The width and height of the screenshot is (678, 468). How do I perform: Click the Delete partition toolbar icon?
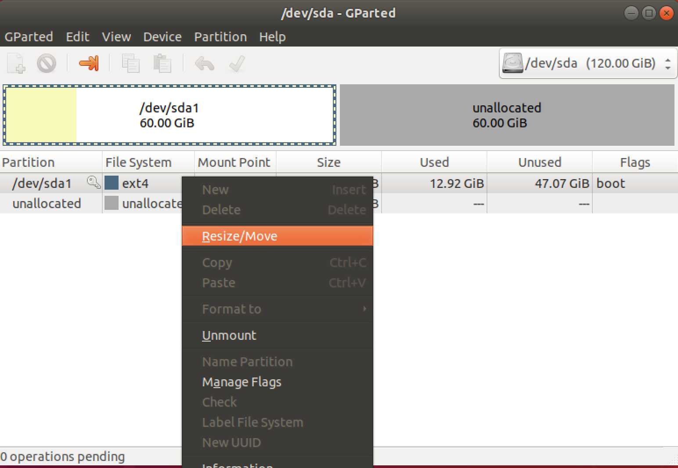pyautogui.click(x=46, y=63)
